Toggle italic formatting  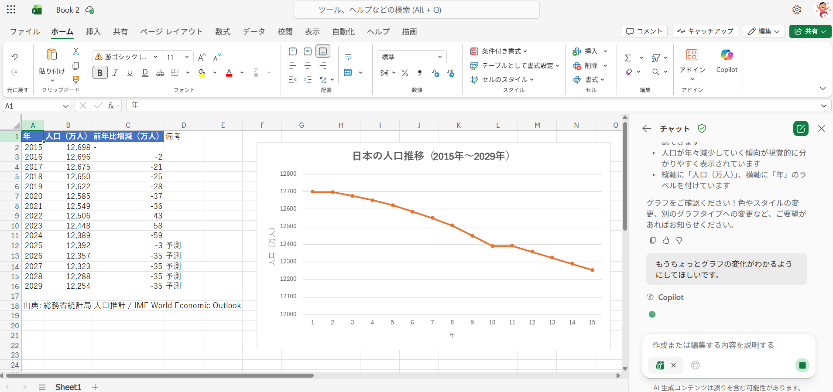click(115, 73)
